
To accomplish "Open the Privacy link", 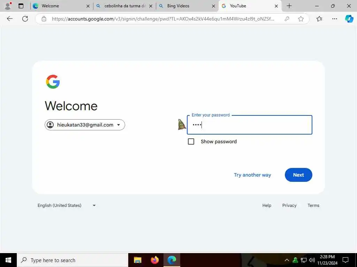I will [x=289, y=205].
